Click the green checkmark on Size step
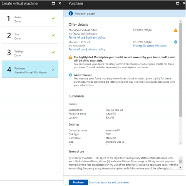Screen dimensions: 186x186 point(53,35)
